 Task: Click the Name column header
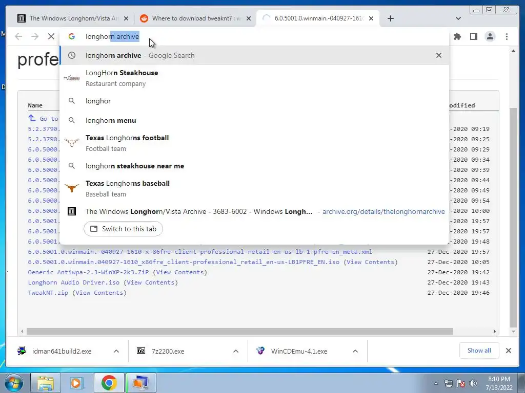(x=35, y=105)
